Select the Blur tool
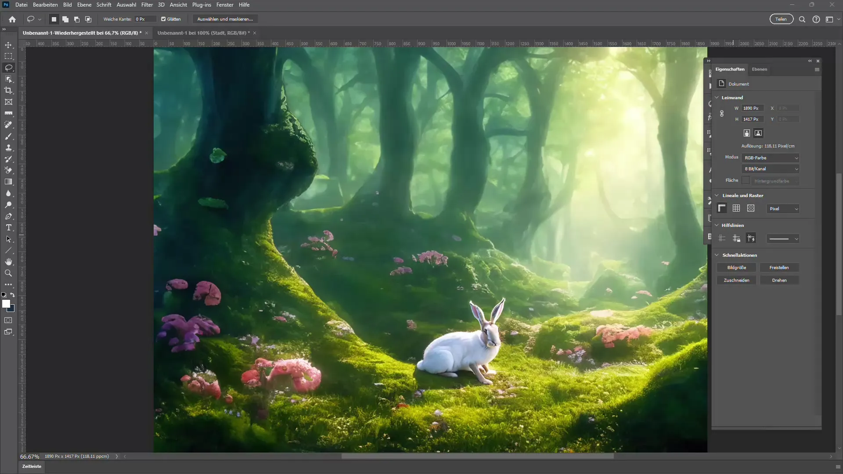 tap(8, 193)
